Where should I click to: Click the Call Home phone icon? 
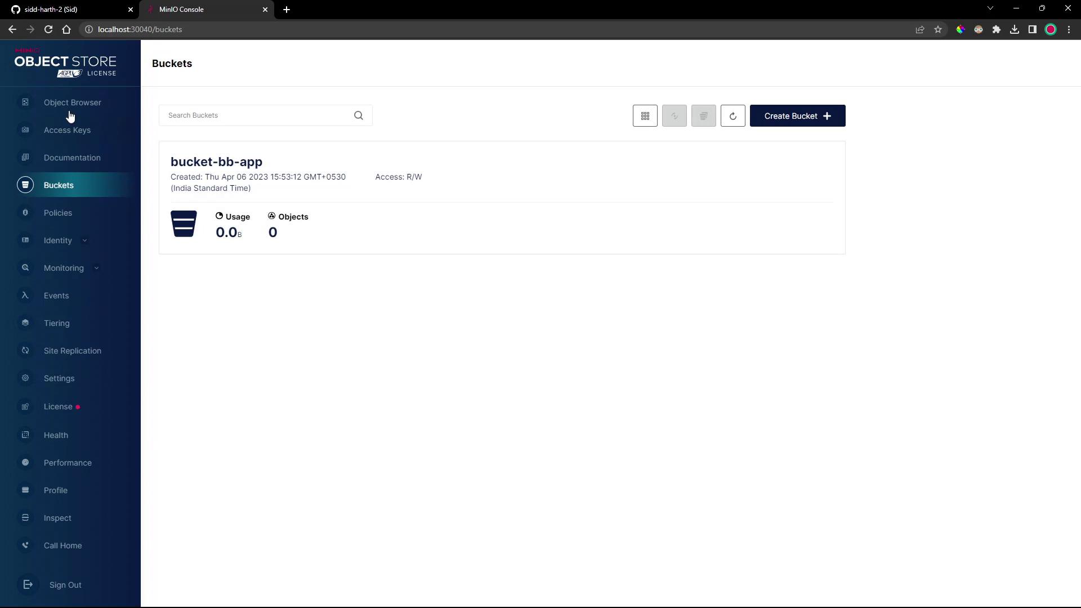(x=25, y=546)
